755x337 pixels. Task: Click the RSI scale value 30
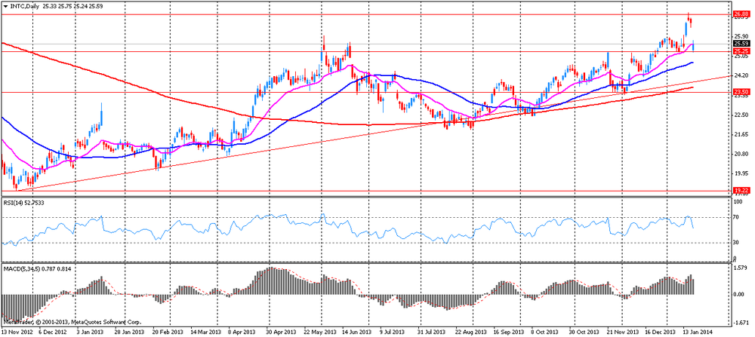click(x=737, y=243)
